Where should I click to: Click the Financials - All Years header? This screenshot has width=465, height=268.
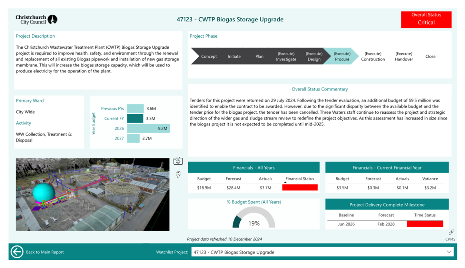click(x=254, y=168)
